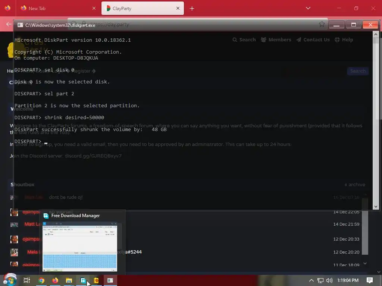Click 'Partition 2 is now the selected partition.' line
The height and width of the screenshot is (286, 382).
coord(77,105)
